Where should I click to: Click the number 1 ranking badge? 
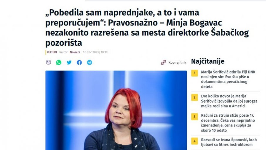194,73
